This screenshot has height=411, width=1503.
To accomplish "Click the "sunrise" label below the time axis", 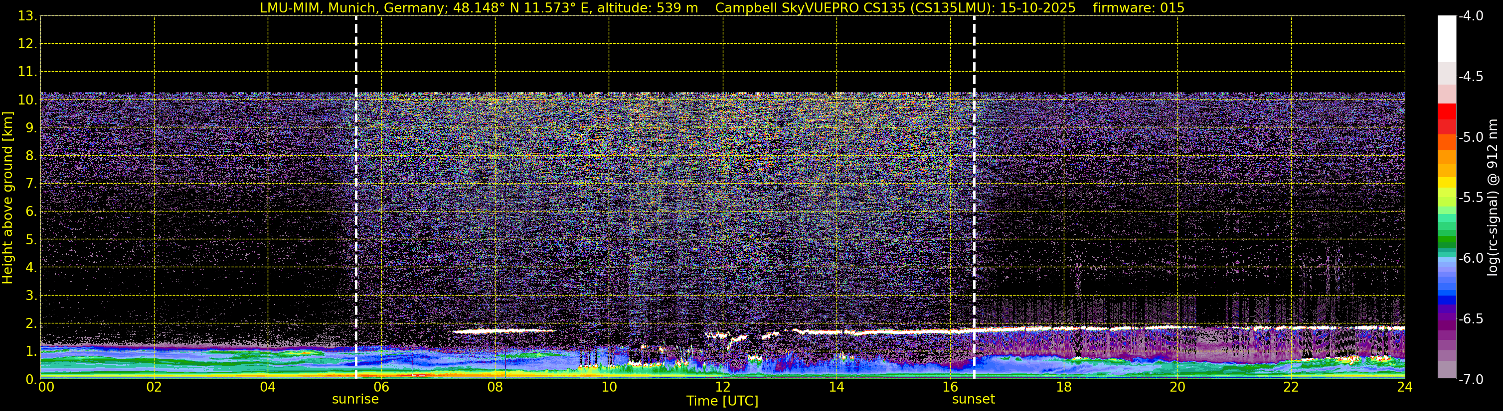I will click(355, 400).
